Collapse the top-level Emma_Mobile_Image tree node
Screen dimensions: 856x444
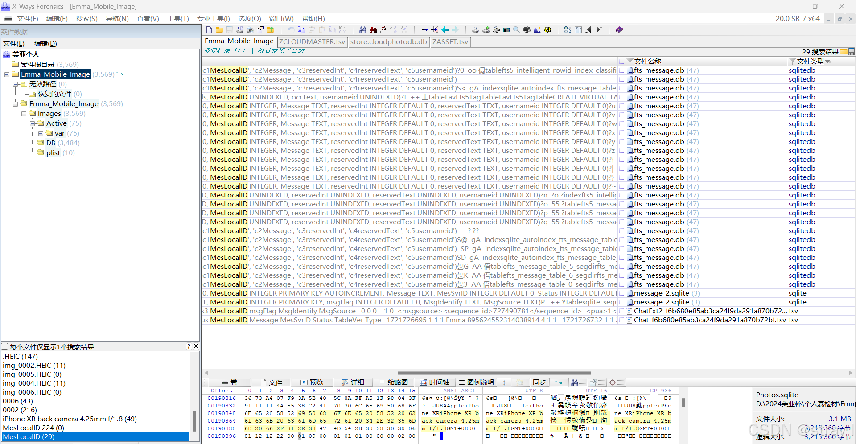click(7, 74)
